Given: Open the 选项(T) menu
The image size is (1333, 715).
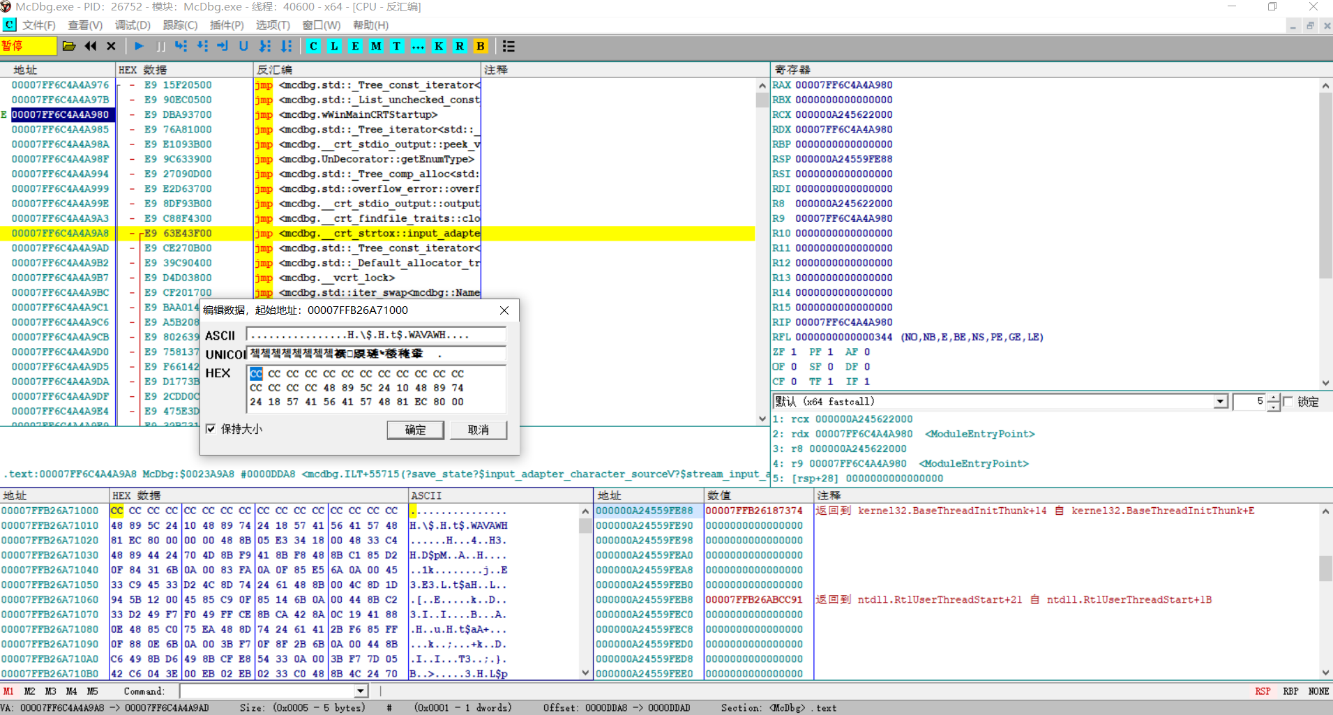Looking at the screenshot, I should coord(273,25).
